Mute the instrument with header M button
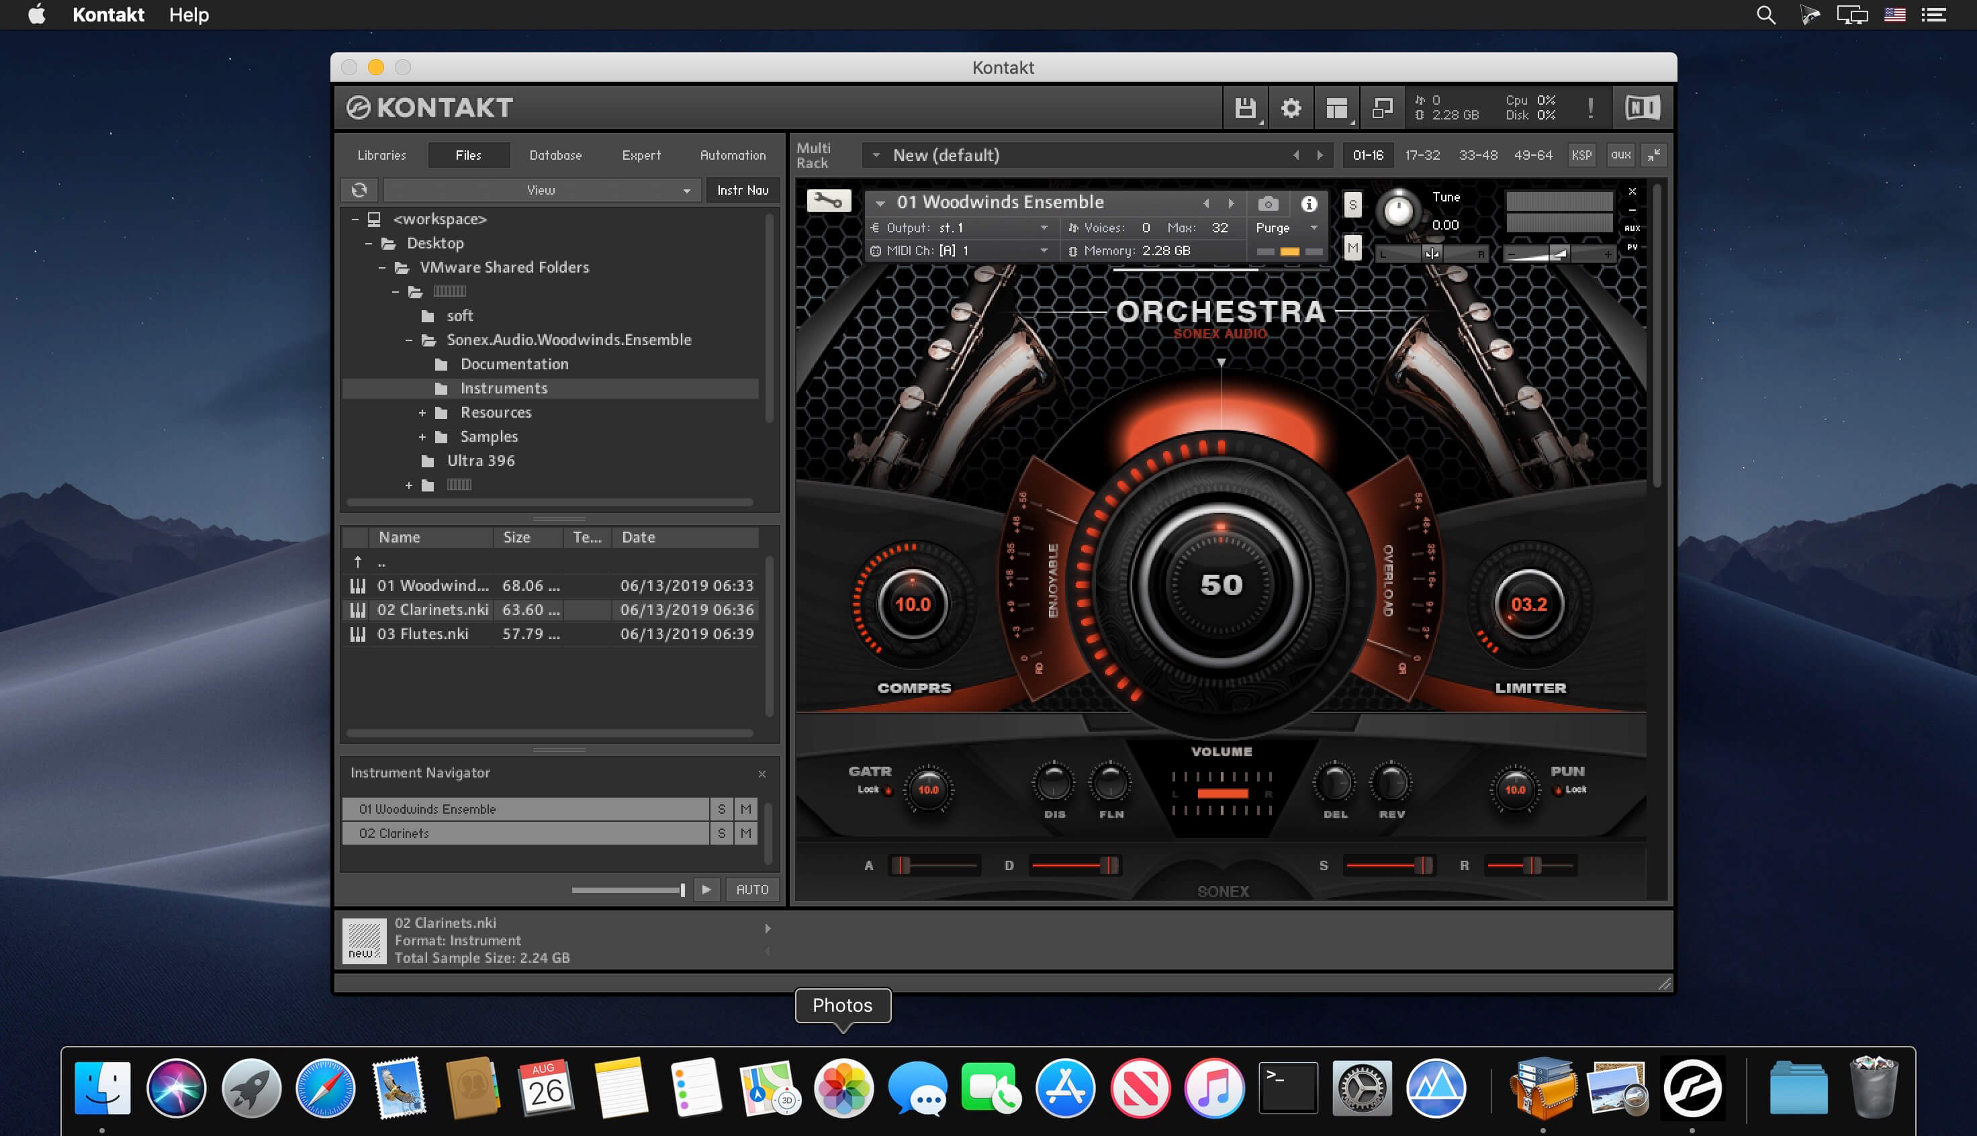1977x1136 pixels. coord(1353,249)
